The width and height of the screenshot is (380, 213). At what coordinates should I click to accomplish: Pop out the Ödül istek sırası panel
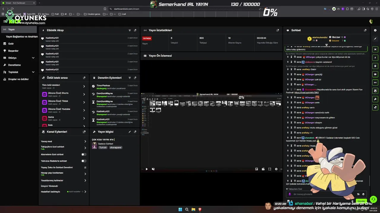point(84,78)
